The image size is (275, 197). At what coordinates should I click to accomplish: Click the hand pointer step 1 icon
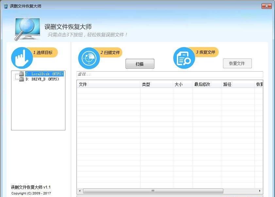22,58
